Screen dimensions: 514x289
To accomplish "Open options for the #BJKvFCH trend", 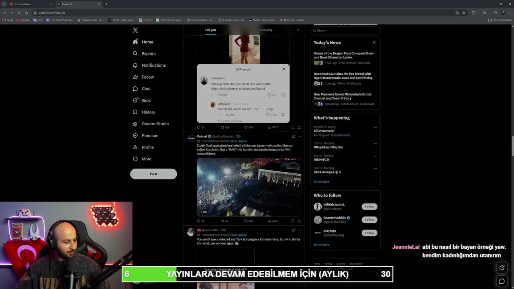I will coord(375,156).
